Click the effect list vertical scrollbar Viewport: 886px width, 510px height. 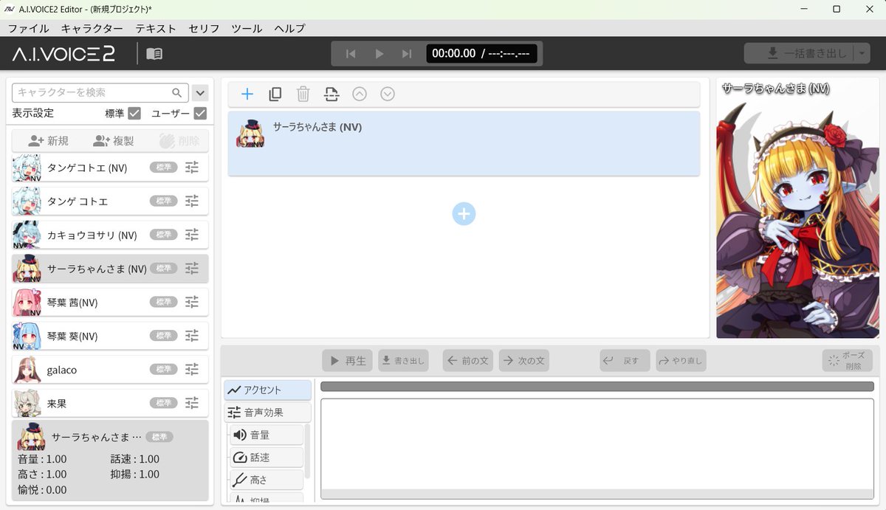(307, 452)
